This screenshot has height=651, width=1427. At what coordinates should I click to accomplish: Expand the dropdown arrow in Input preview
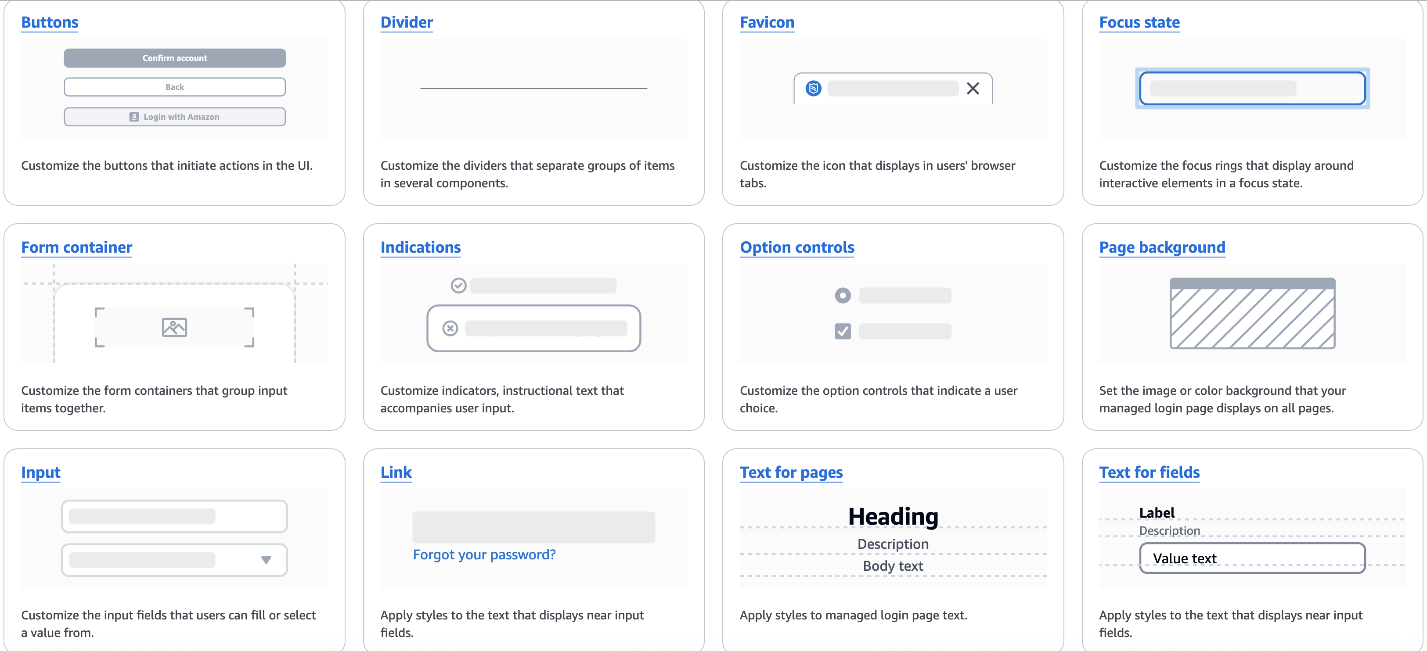266,560
